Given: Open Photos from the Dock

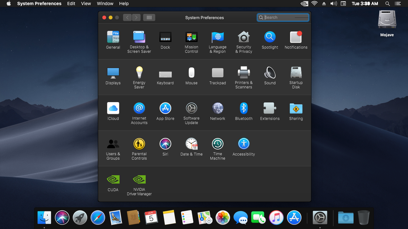Looking at the screenshot, I should point(223,218).
